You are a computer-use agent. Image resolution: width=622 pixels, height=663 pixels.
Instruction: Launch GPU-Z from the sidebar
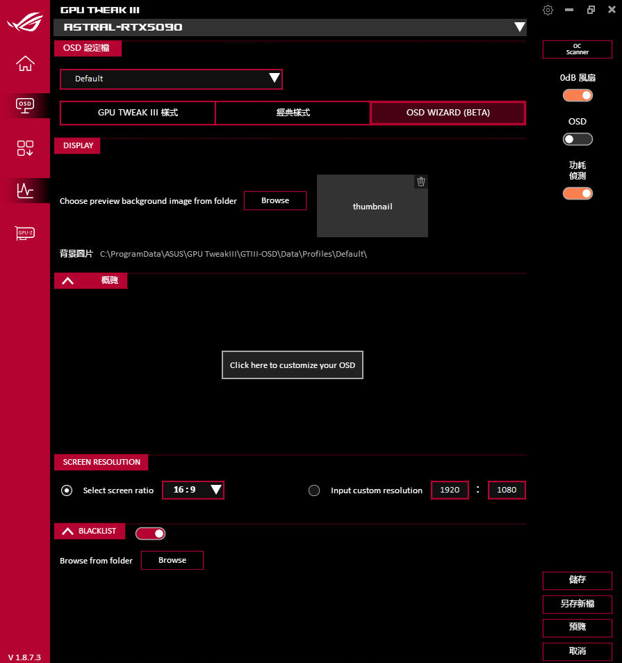(25, 233)
